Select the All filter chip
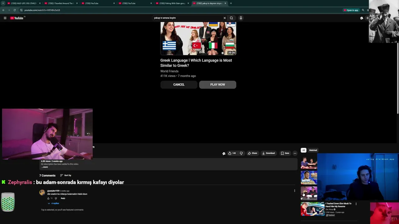The width and height of the screenshot is (399, 224). [x=304, y=150]
